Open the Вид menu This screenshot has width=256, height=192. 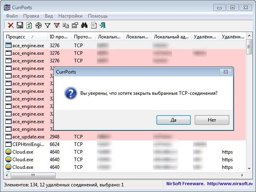[x=49, y=16]
